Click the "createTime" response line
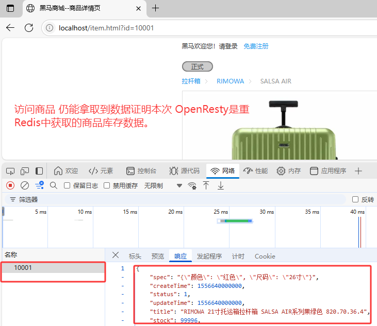The width and height of the screenshot is (377, 326). point(197,286)
